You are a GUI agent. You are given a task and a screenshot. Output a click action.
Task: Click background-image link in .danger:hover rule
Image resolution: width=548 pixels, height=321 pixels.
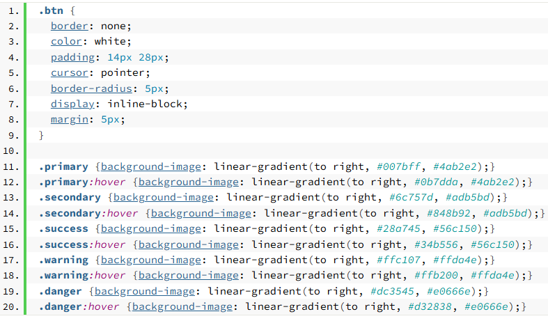[x=182, y=306]
